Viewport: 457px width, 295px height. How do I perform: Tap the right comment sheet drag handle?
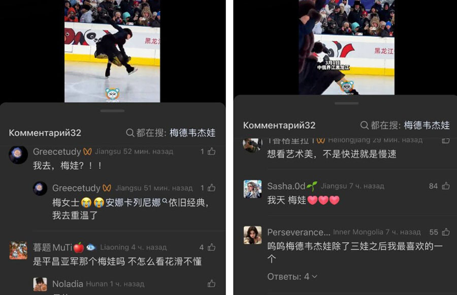coord(346,103)
